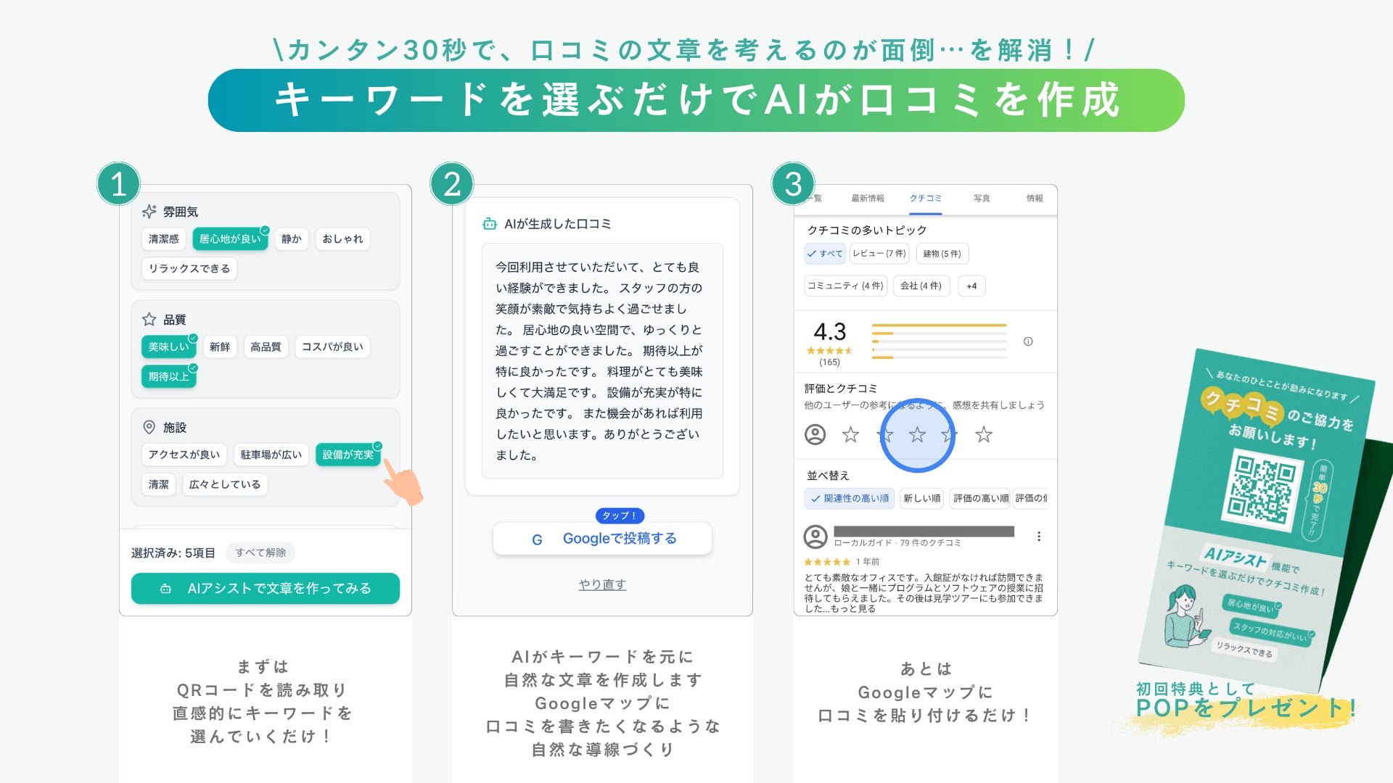This screenshot has height=783, width=1393.
Task: Select the 広々としている keyword chip
Action: point(225,484)
